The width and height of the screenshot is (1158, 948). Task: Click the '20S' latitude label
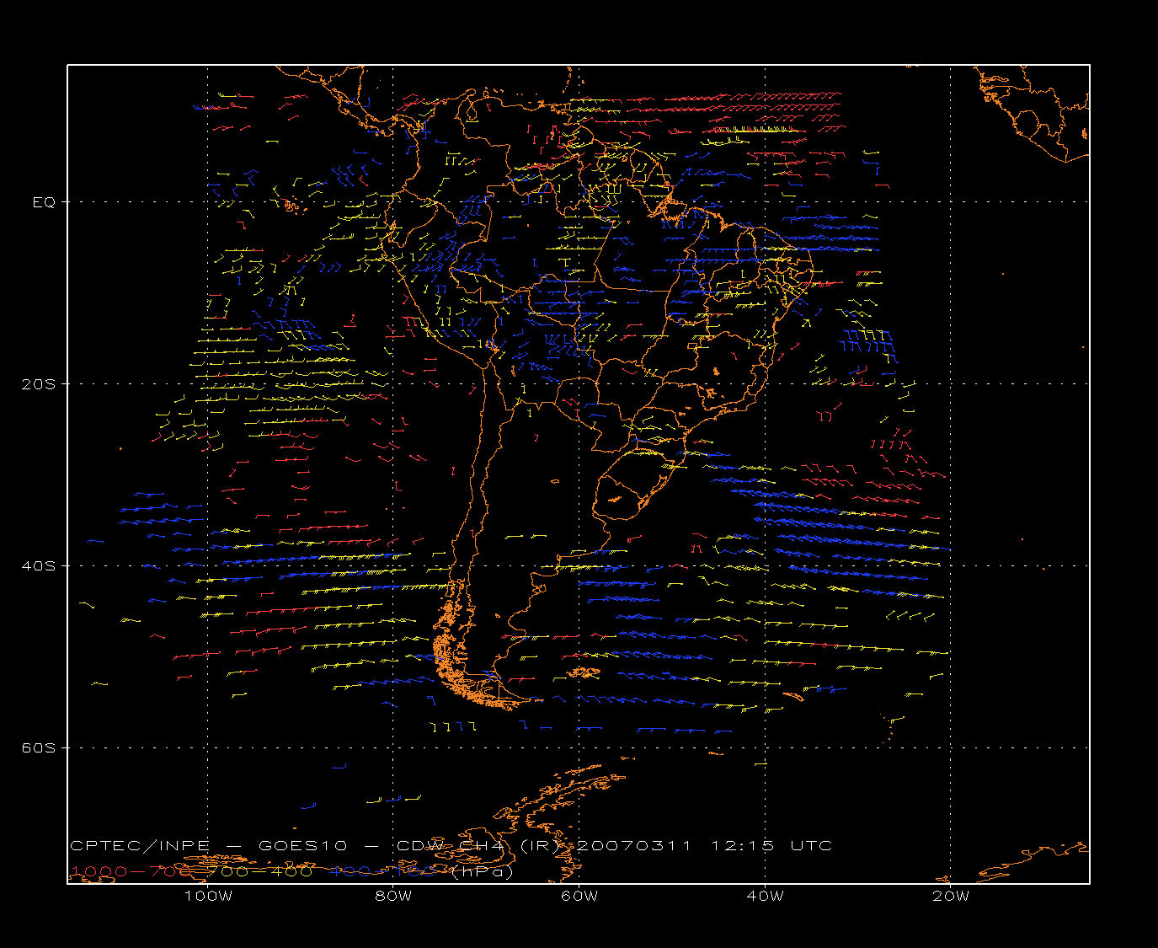pos(38,384)
